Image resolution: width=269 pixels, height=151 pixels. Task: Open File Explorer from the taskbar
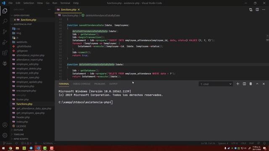coord(17,148)
